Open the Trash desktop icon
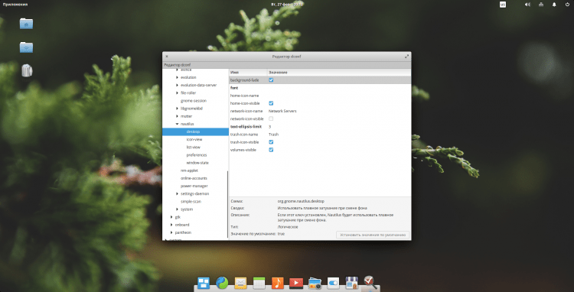The width and height of the screenshot is (574, 292). (27, 70)
